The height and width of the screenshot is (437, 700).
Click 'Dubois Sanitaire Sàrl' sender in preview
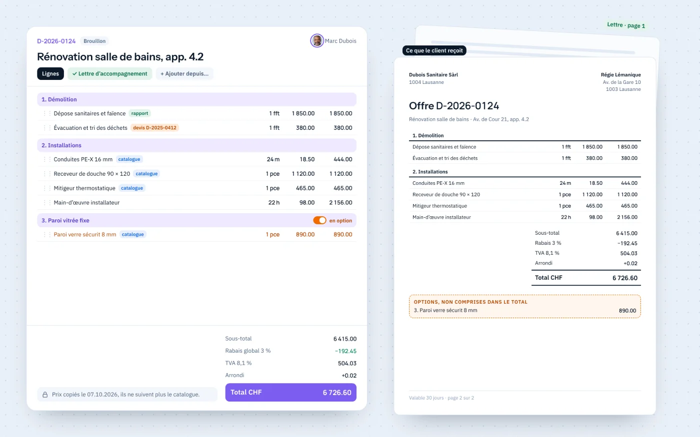coord(433,75)
